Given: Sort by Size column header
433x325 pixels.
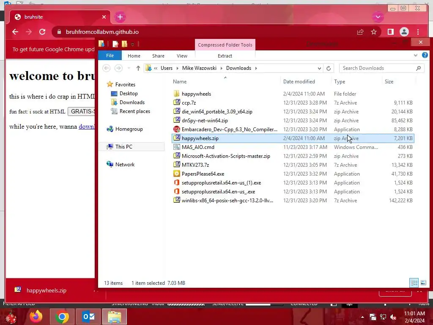Looking at the screenshot, I should (389, 82).
